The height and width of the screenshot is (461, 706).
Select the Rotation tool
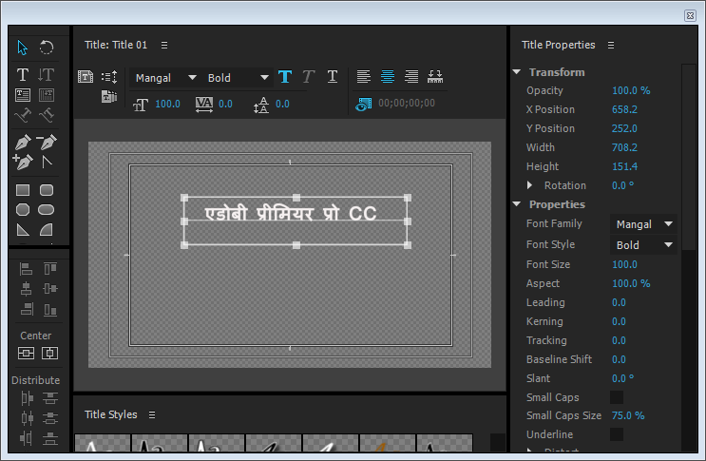[x=47, y=48]
